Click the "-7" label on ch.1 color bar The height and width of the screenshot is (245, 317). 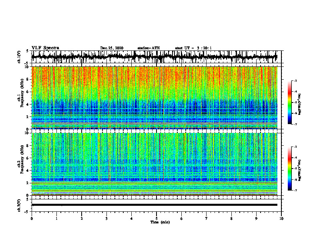click(x=295, y=124)
